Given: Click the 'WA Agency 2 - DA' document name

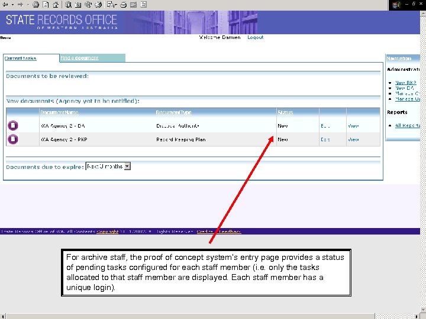Looking at the screenshot, I should coord(63,126).
